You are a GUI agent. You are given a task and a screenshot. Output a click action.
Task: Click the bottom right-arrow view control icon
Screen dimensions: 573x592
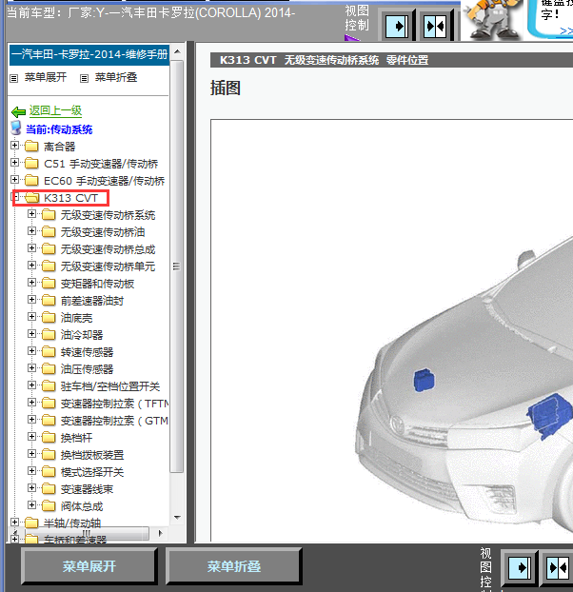[x=520, y=567]
